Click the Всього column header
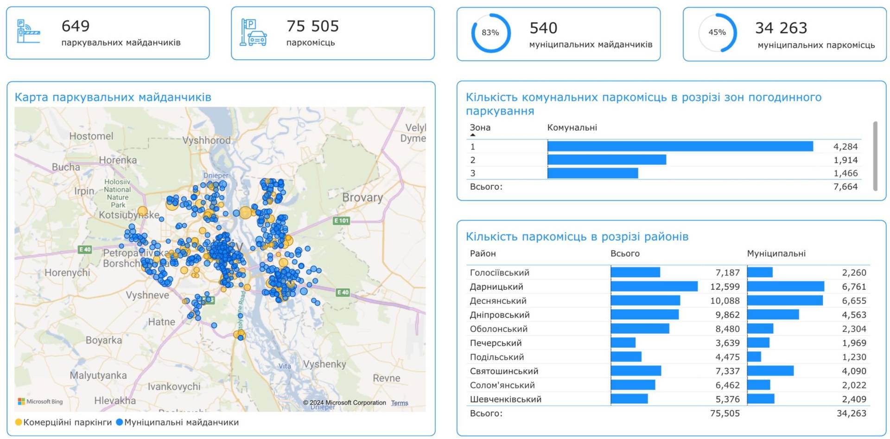 click(625, 254)
